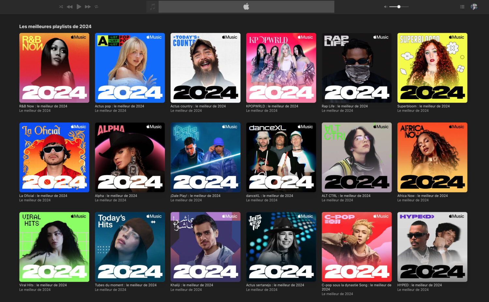Open the HYPED 2024 playlist artwork
The image size is (489, 302).
432,247
